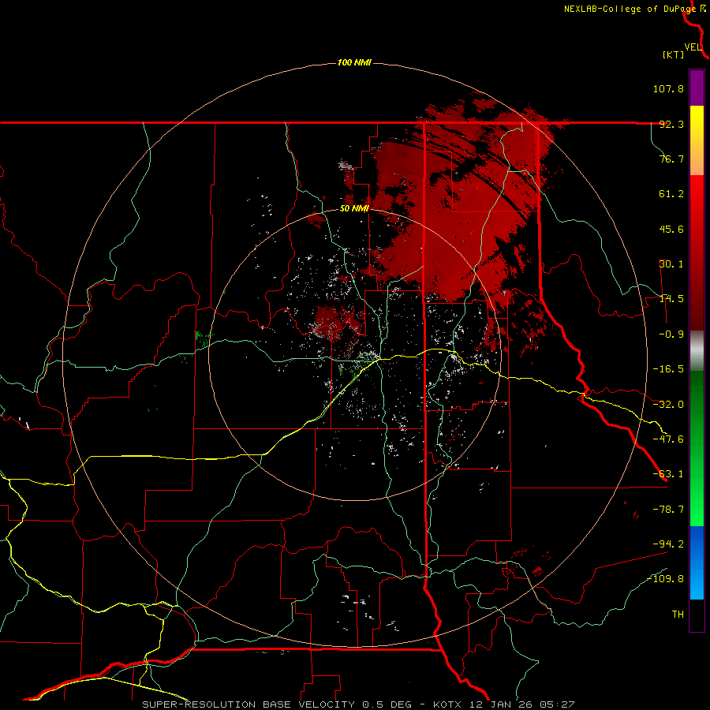Select the 30.1 scale label
Viewport: 710px width, 710px height.
coord(671,264)
